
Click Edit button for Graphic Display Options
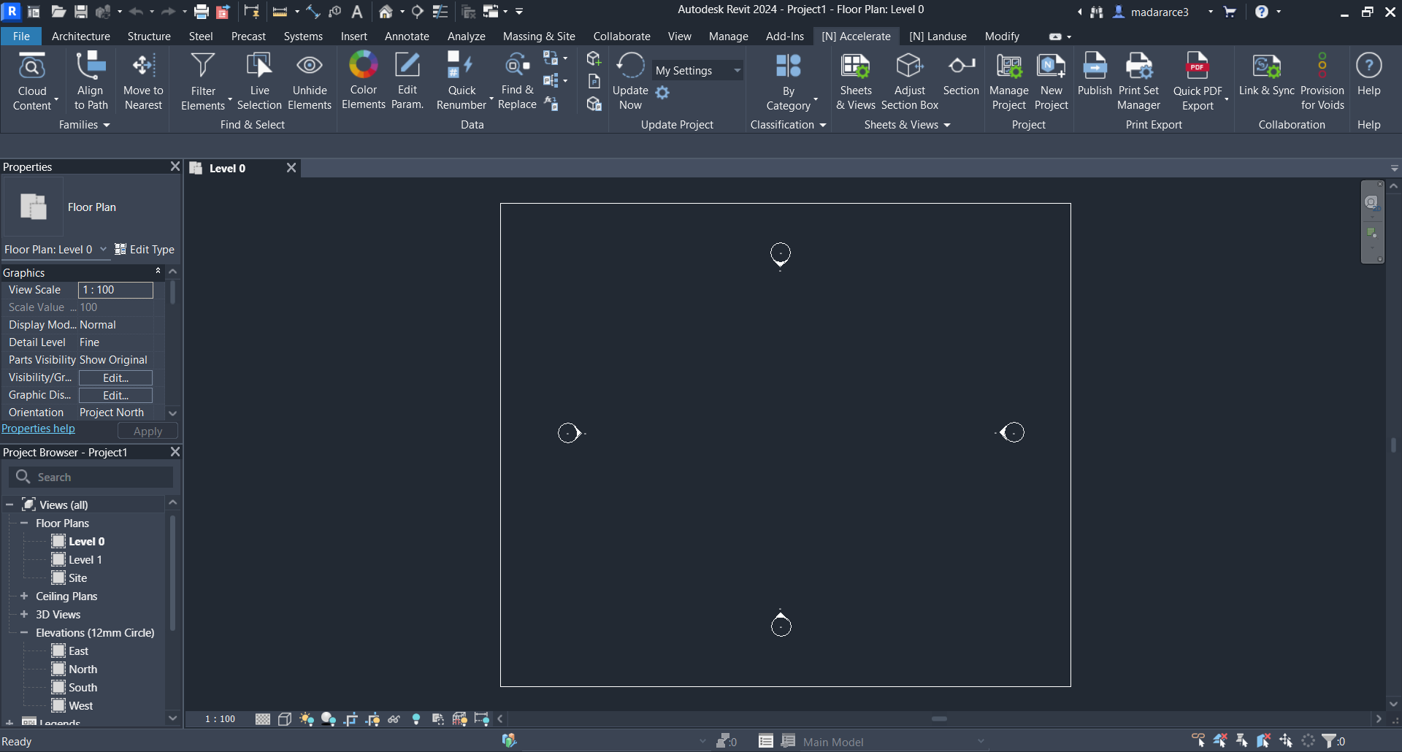click(x=115, y=395)
